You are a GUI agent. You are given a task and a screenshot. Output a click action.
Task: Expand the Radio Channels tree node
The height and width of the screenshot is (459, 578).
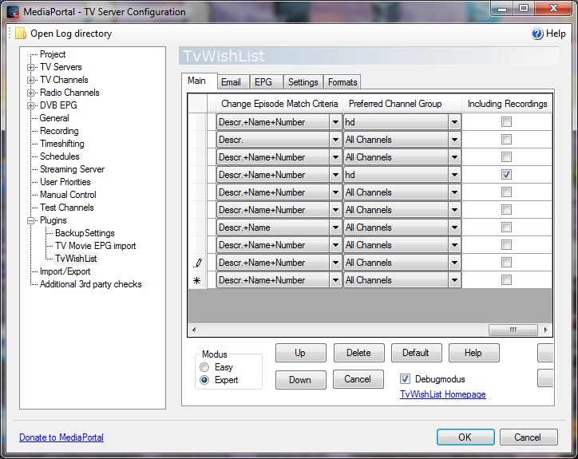[x=30, y=93]
